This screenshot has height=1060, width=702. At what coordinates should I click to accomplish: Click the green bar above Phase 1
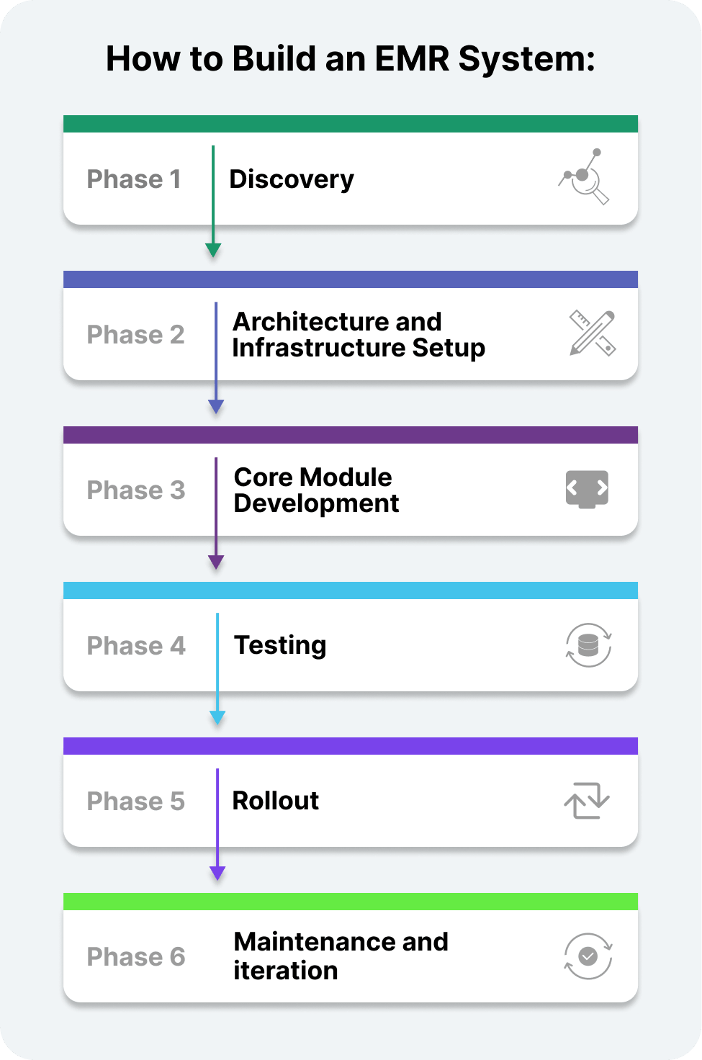coord(351,124)
